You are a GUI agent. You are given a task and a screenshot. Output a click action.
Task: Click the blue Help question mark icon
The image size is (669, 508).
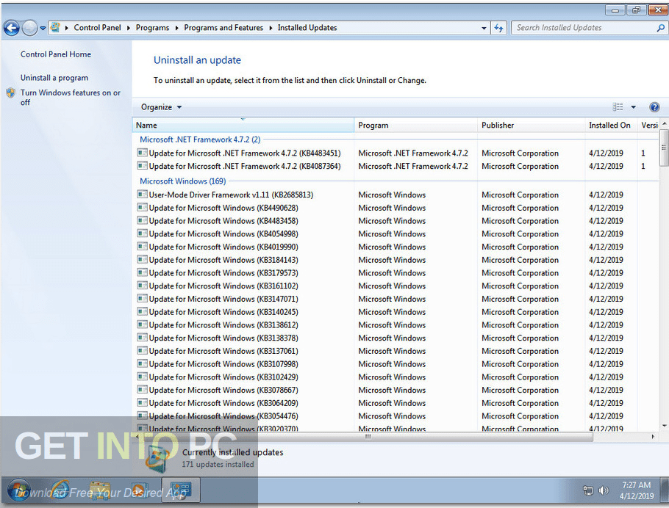654,107
